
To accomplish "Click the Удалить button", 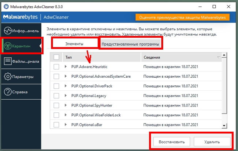I will pos(212,142).
